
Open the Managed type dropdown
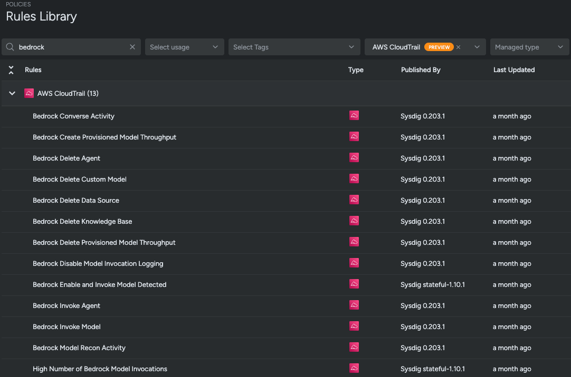click(529, 47)
